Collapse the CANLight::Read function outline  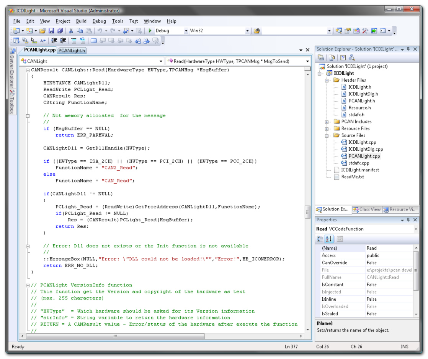[28, 70]
